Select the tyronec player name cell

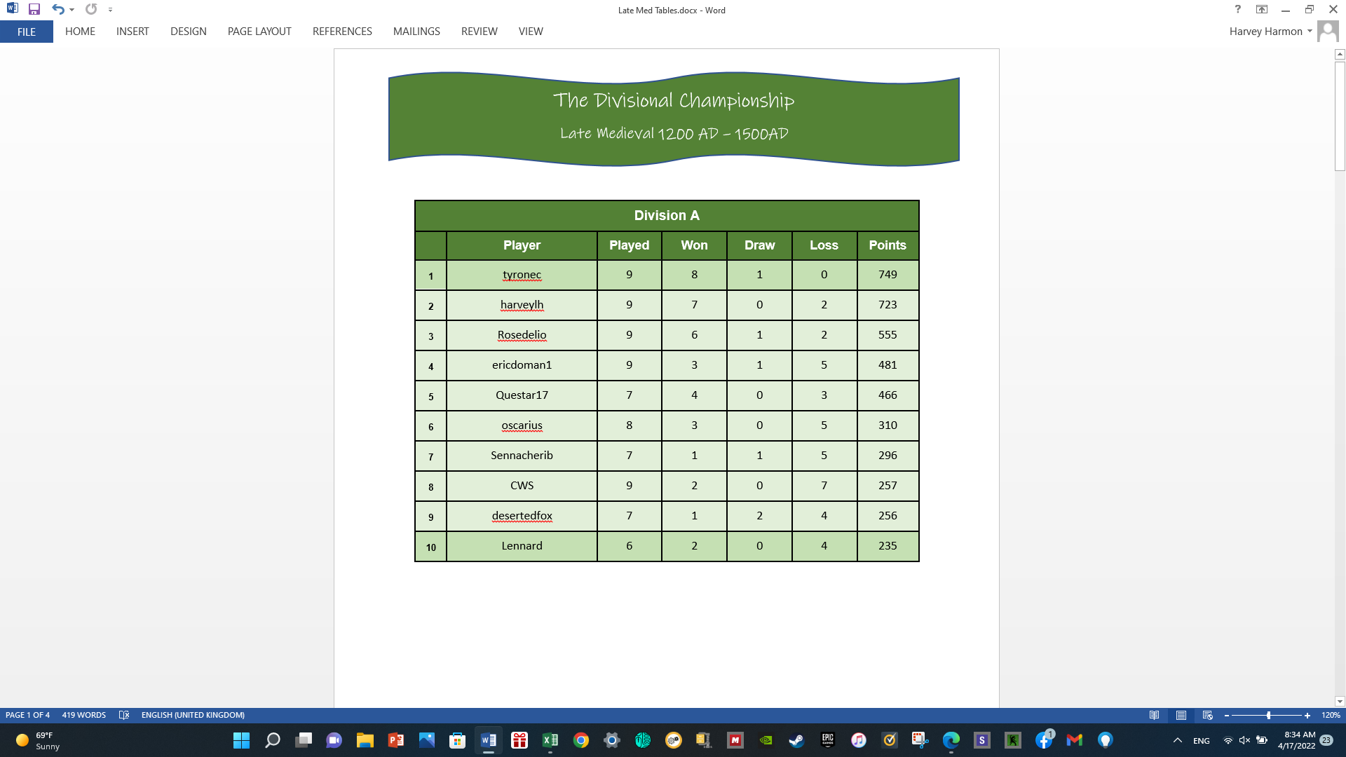[x=522, y=275]
